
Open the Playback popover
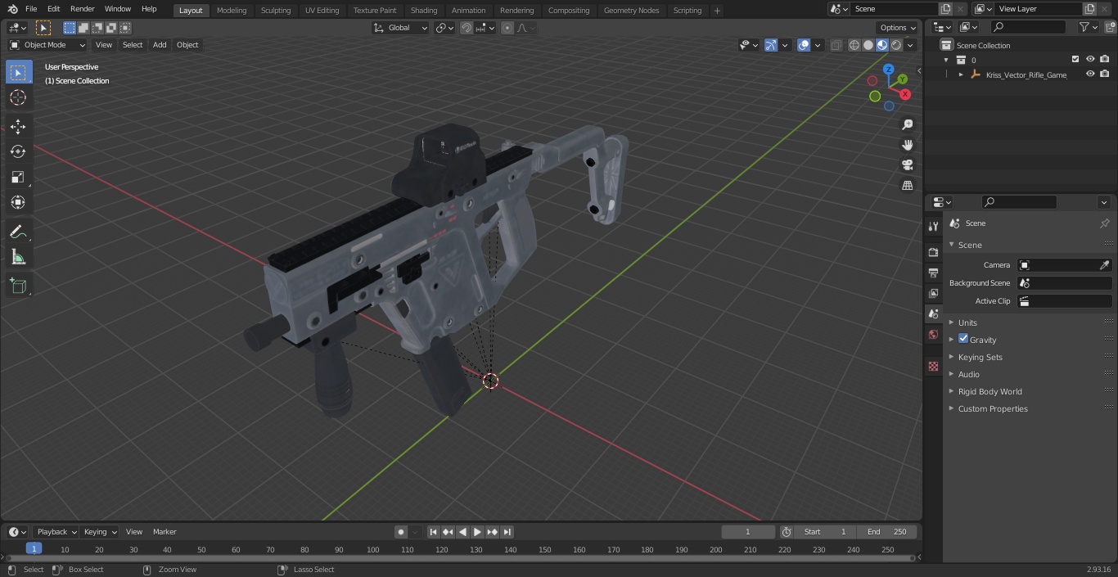[x=56, y=532]
